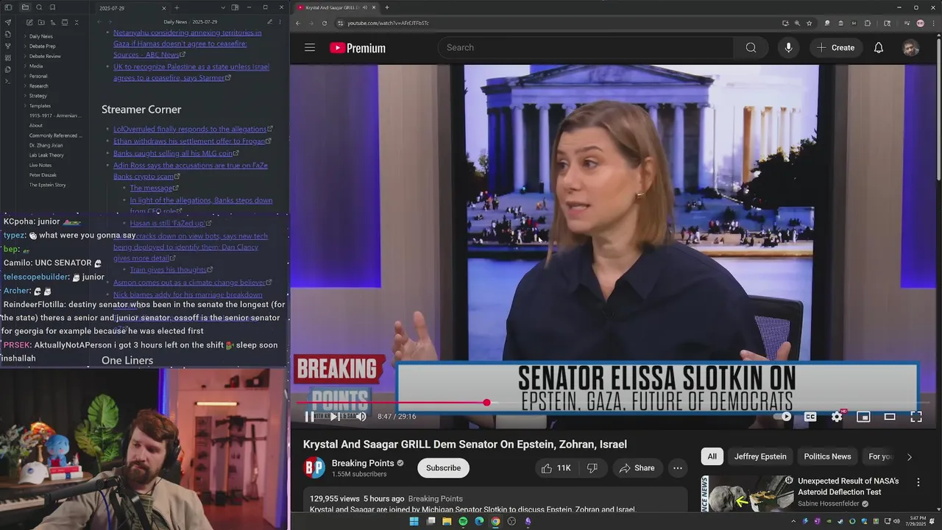Click the YouTube search magnifier button
This screenshot has width=942, height=530.
point(751,48)
